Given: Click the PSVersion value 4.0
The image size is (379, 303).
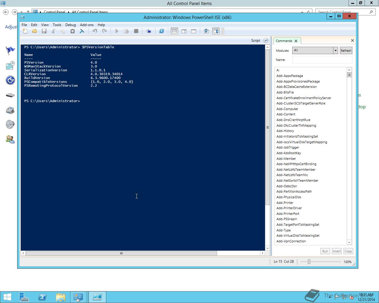Looking at the screenshot, I should click(94, 62).
